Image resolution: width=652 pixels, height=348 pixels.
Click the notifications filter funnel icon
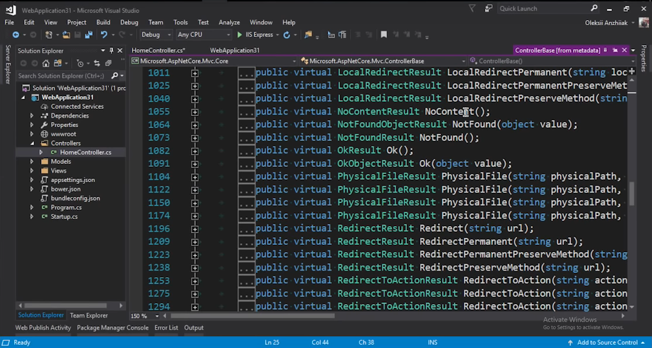[472, 8]
